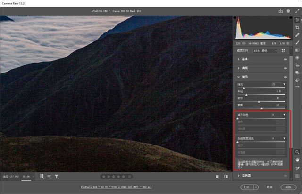Screen dimensions: 302x194
Task: Click the save image icon
Action: (281, 10)
